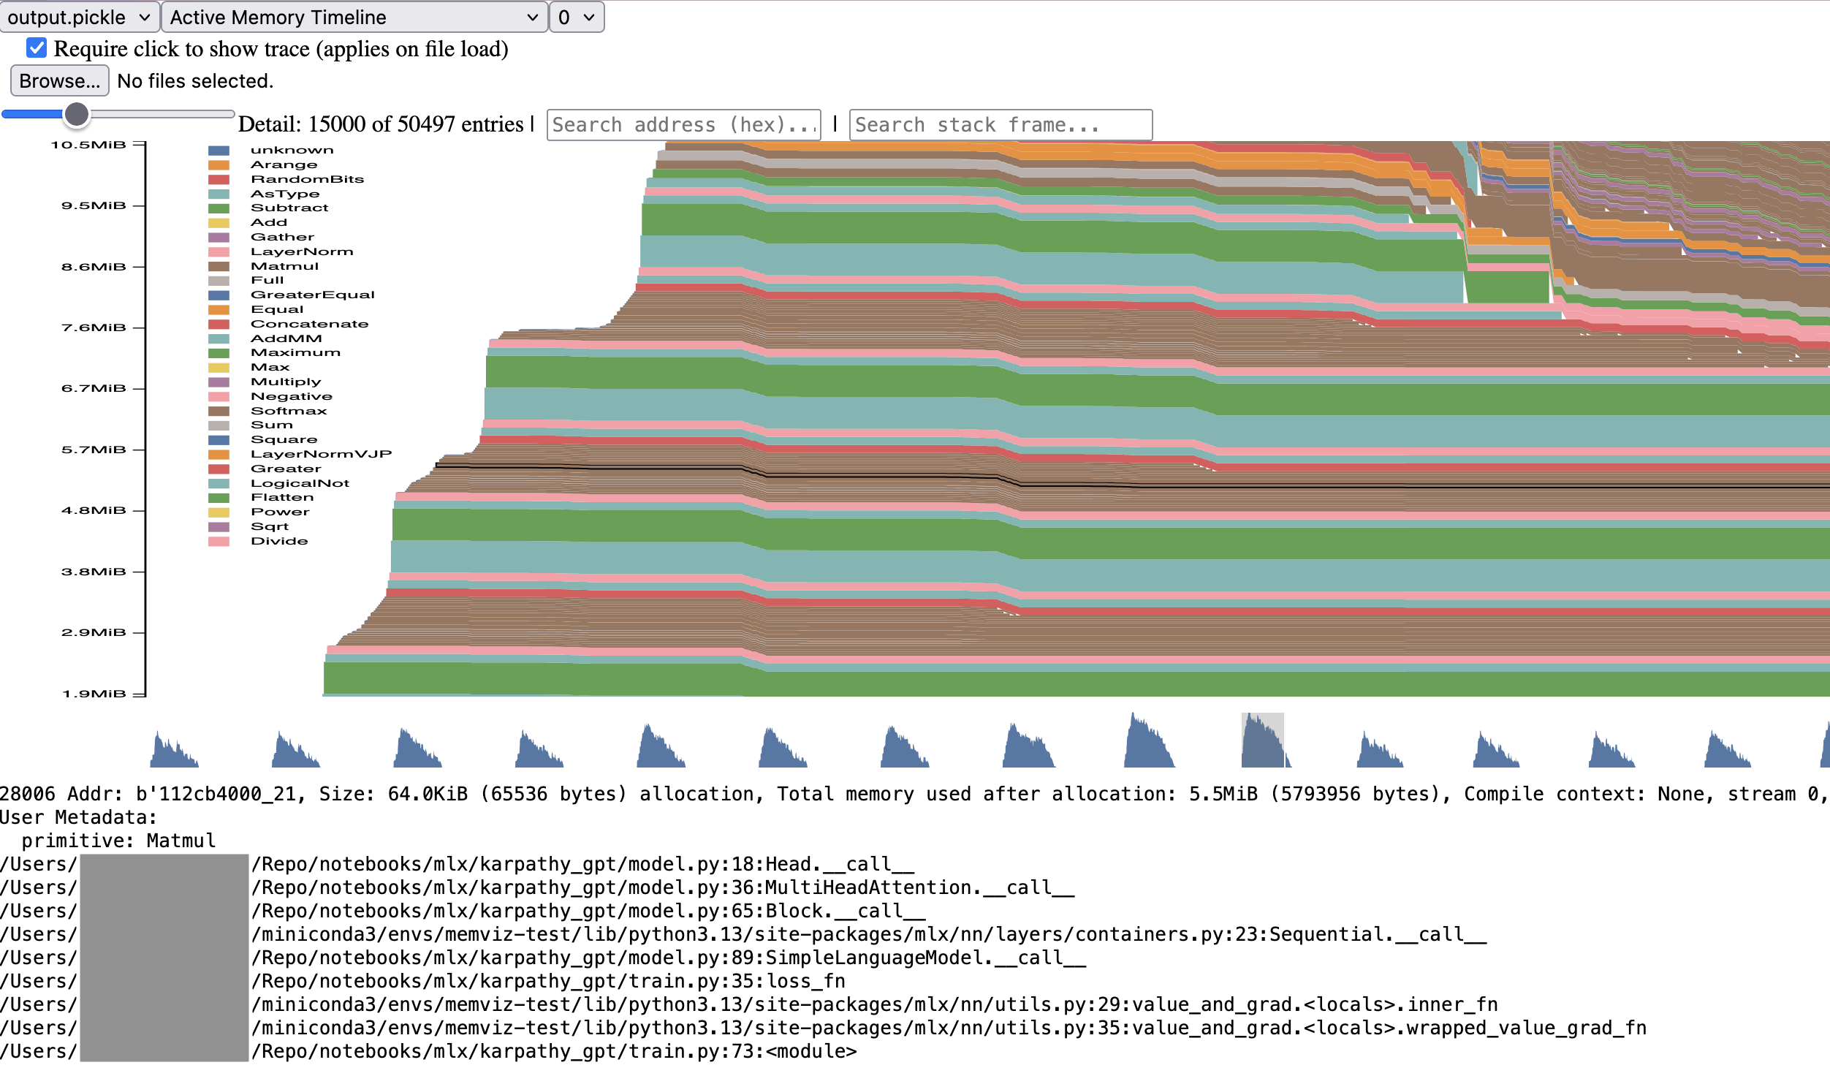Click the highlighted mini-map timeline selection
1830x1076 pixels.
point(1262,740)
